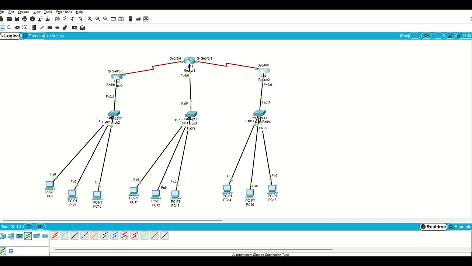Add a Complex PDU open envelope

coord(82,28)
